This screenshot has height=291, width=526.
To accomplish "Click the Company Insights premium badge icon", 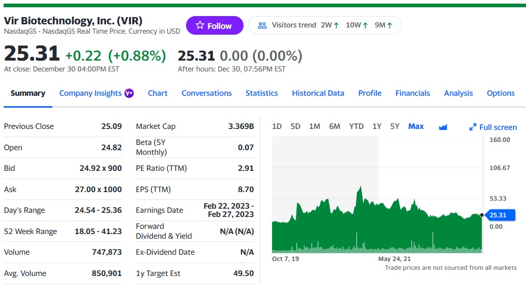I will 130,93.
